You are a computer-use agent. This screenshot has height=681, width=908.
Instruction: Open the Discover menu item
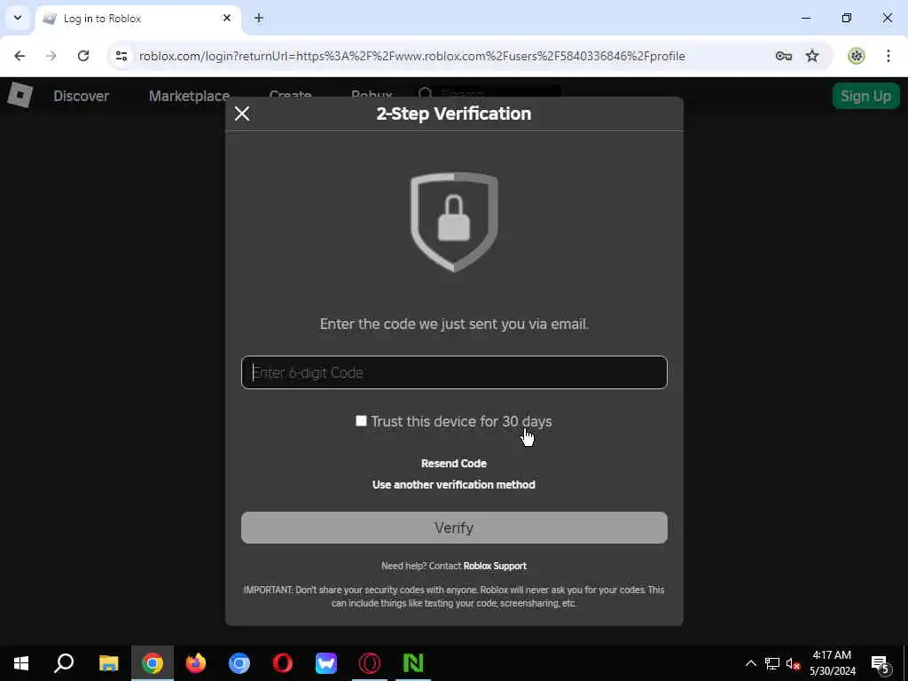point(81,96)
